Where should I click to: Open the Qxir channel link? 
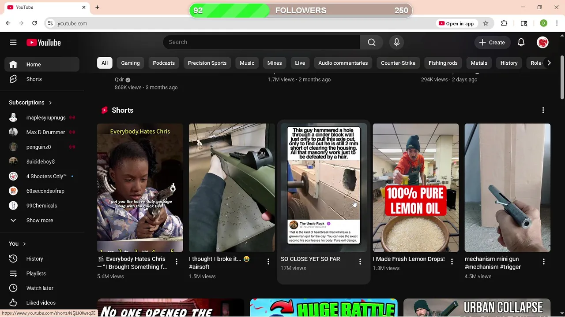(119, 80)
